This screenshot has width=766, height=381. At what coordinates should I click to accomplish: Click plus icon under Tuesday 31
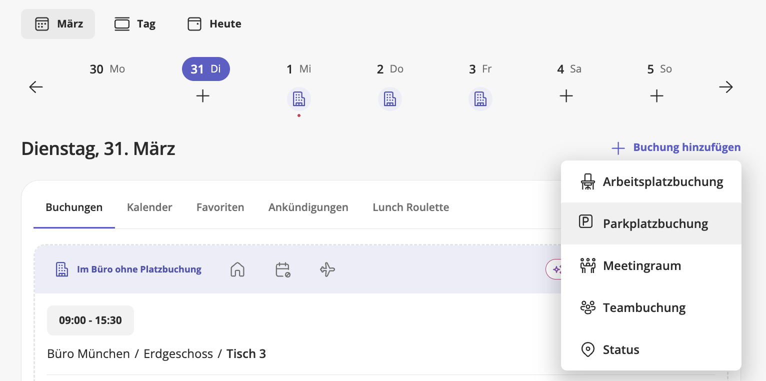[x=202, y=96]
